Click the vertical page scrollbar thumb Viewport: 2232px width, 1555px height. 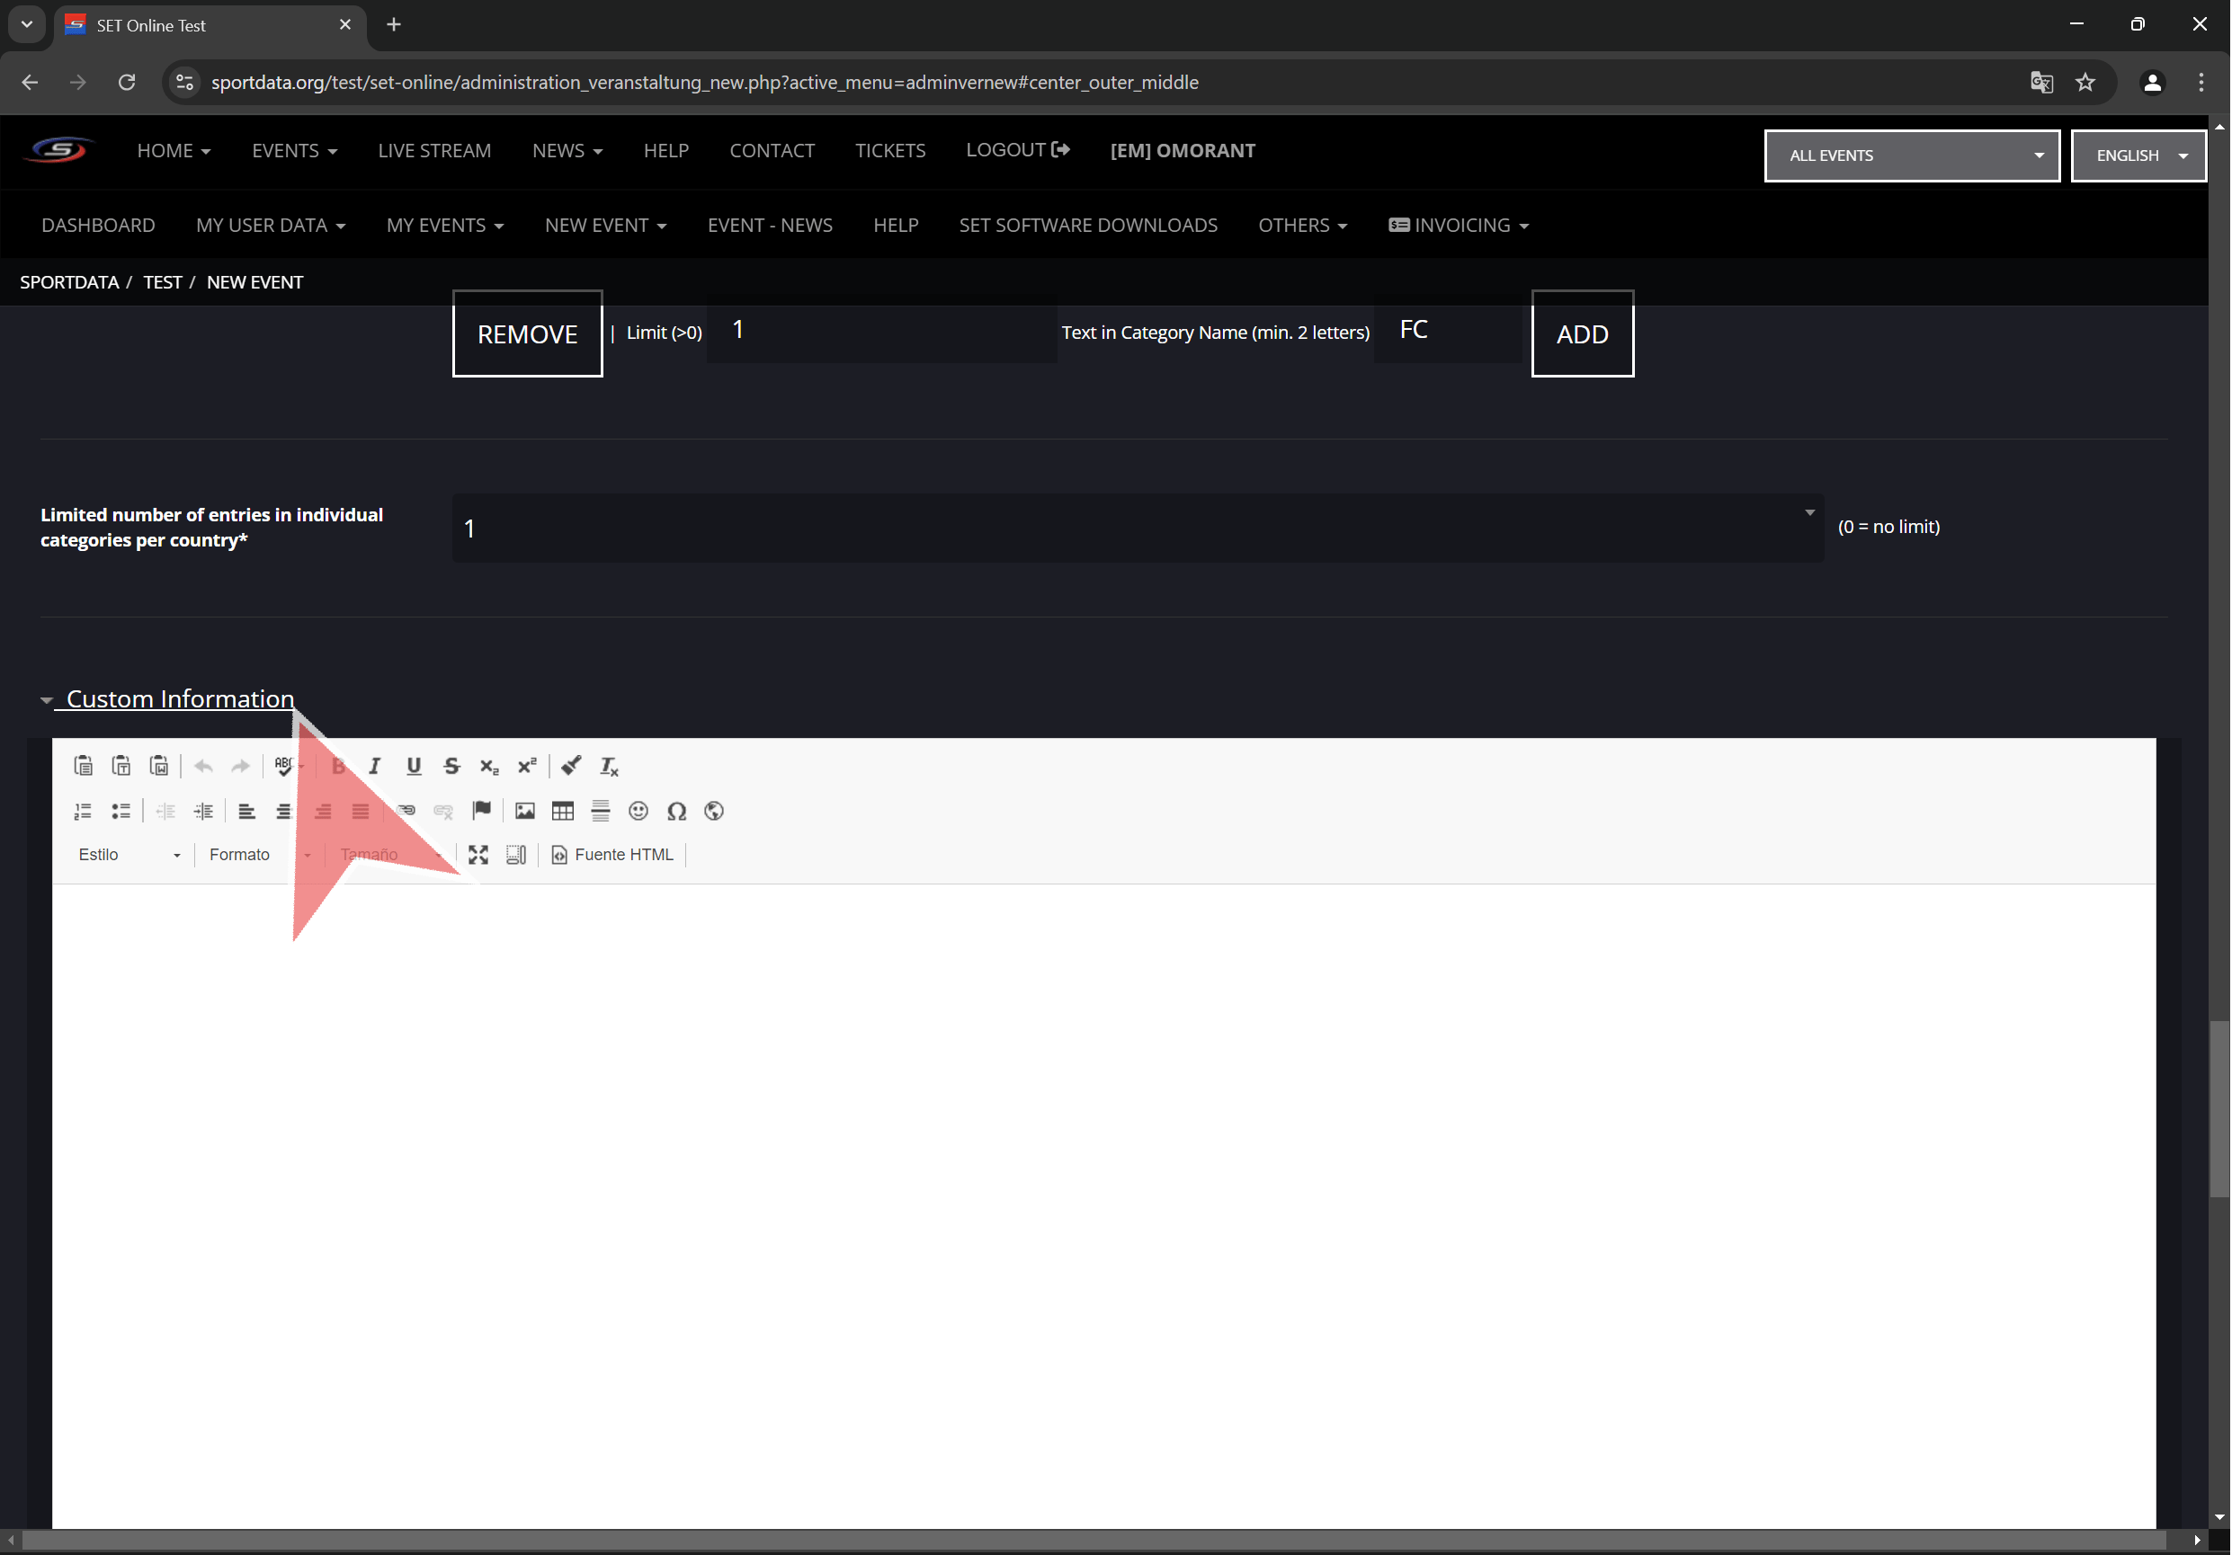(x=2219, y=1108)
